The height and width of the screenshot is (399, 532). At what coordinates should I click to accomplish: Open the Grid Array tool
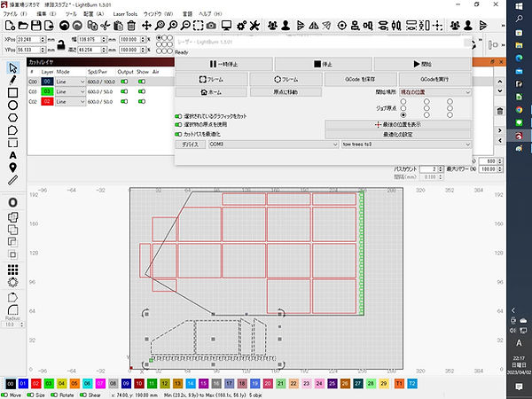click(13, 270)
